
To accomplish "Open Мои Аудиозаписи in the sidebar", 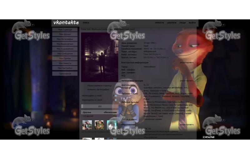I will [x=65, y=49].
